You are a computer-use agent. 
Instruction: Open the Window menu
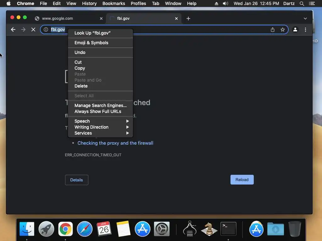coord(173,3)
